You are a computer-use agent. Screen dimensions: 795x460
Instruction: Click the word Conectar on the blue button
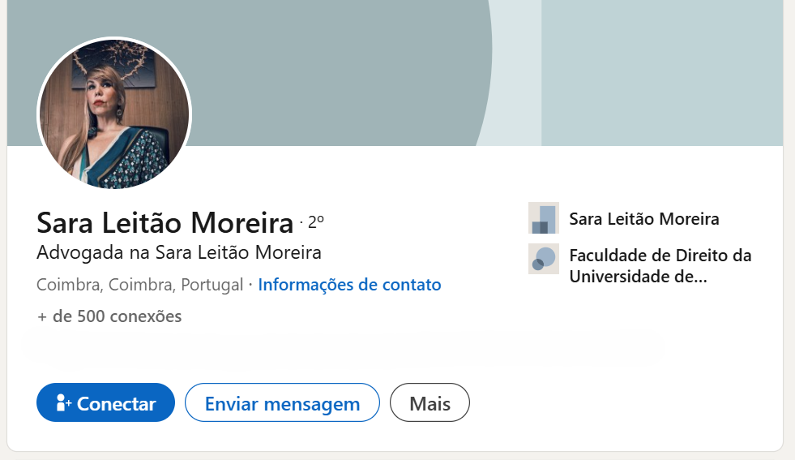pyautogui.click(x=116, y=404)
